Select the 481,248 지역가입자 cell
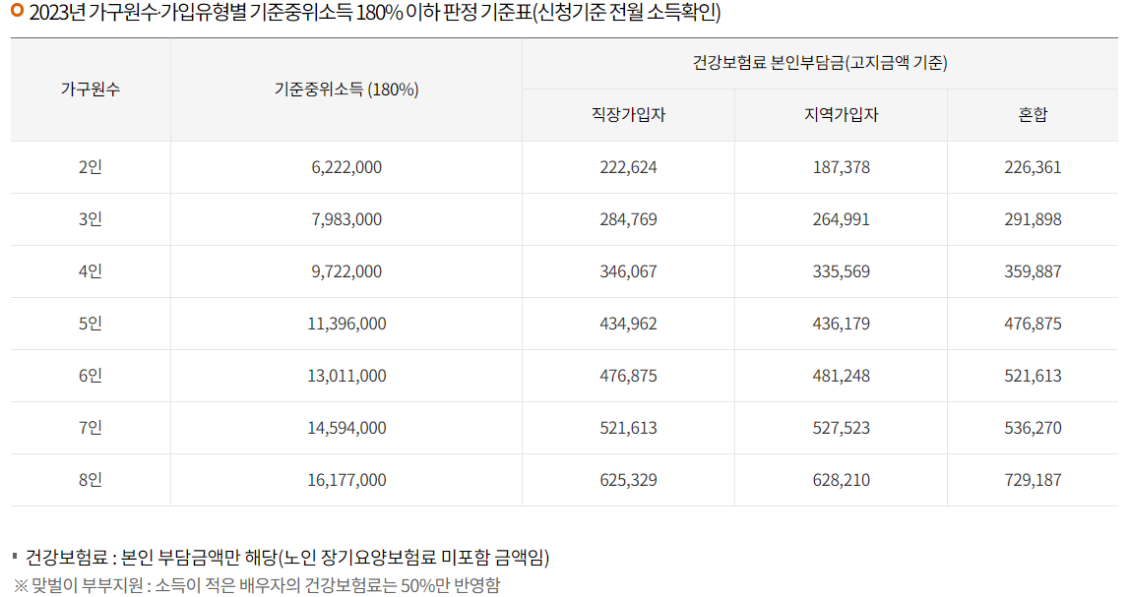This screenshot has height=597, width=1129. click(x=841, y=376)
